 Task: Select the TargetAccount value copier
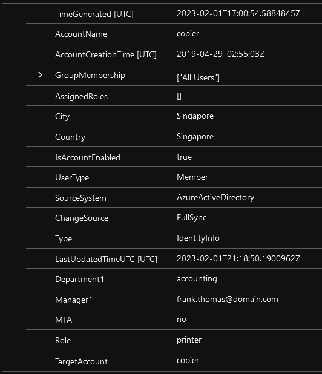click(188, 361)
